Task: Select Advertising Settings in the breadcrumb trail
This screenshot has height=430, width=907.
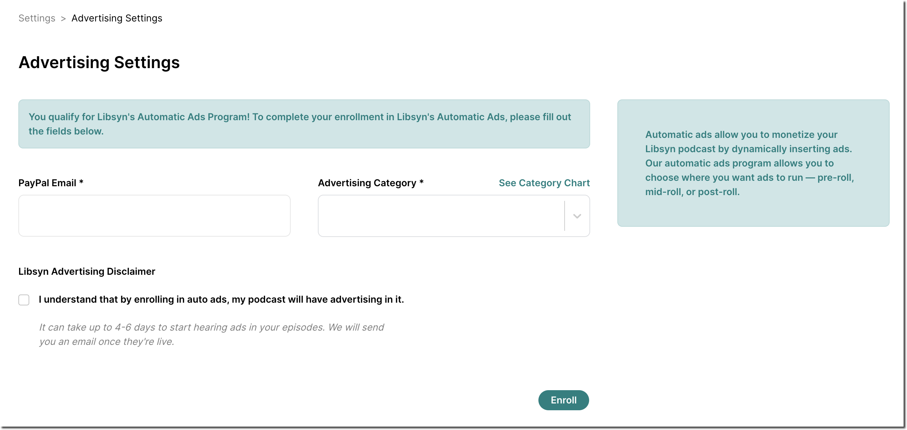Action: pos(116,18)
